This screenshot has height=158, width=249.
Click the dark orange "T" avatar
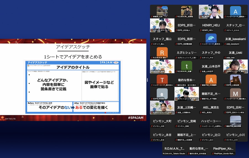(162, 79)
